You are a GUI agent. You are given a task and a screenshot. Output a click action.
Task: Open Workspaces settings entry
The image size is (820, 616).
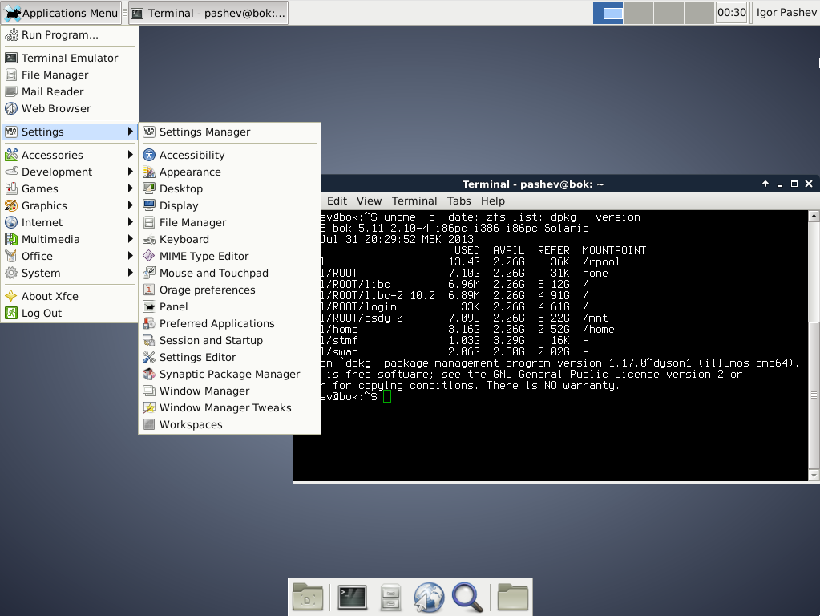(229, 424)
